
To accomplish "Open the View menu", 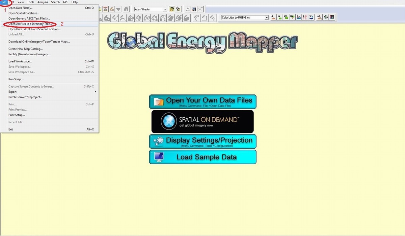I will (21, 2).
